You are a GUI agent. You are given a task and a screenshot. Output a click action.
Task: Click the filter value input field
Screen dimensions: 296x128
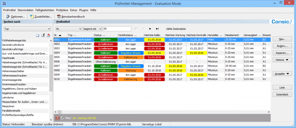(x=117, y=29)
